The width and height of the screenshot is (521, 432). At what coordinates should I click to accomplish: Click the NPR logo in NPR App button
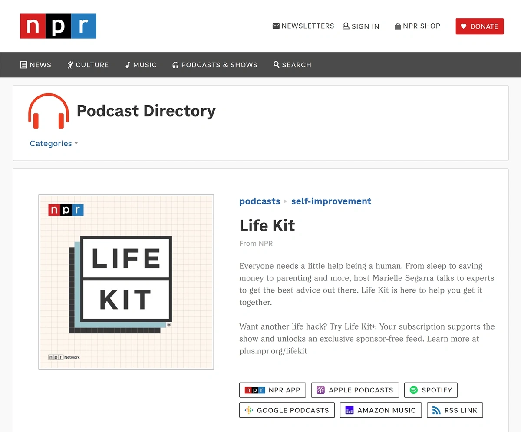(255, 390)
